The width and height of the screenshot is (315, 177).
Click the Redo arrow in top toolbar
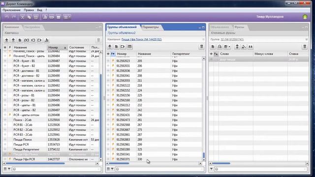(14, 17)
